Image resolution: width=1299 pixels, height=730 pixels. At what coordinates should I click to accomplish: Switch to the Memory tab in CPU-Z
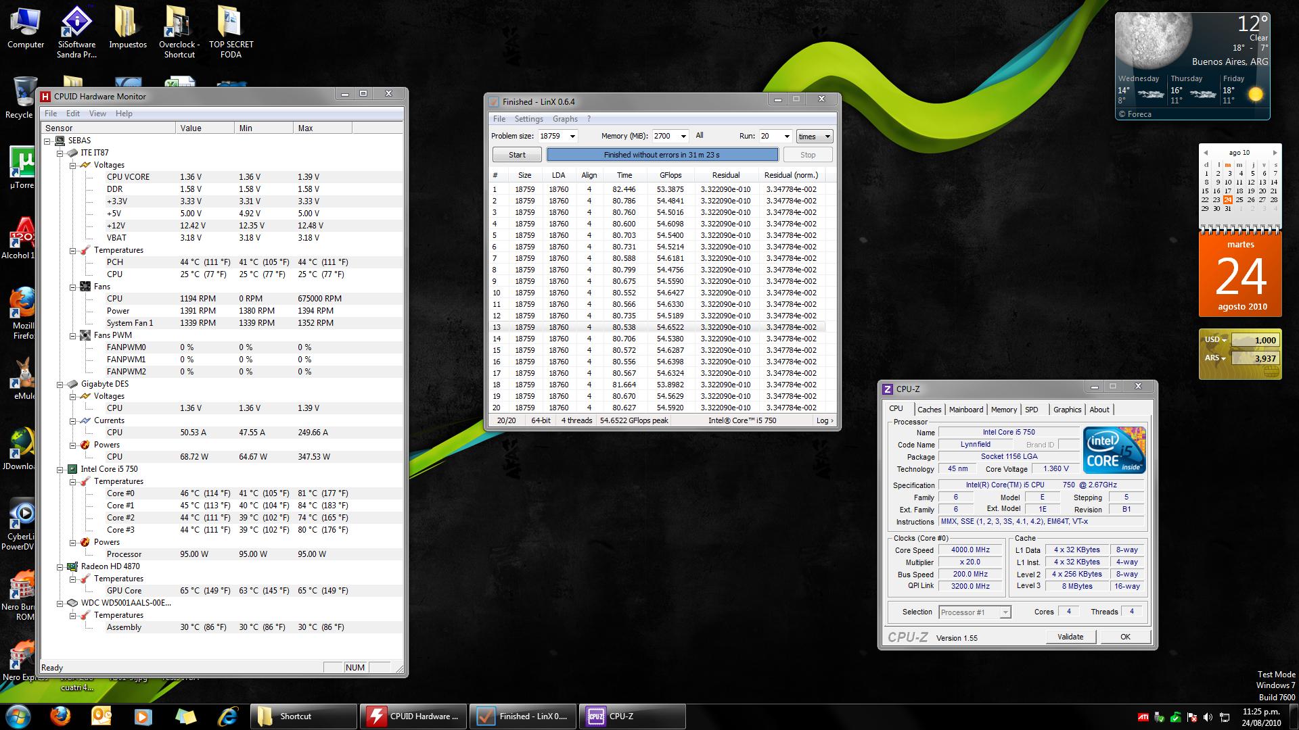click(1003, 410)
